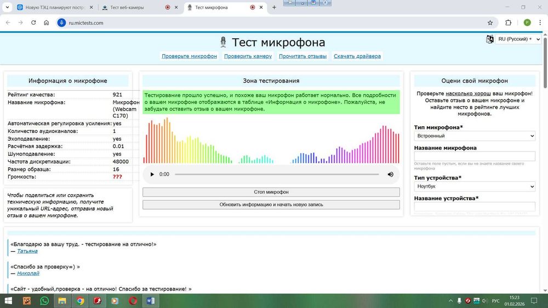The width and height of the screenshot is (548, 308).
Task: Bookmark this page with the star
Action: click(x=490, y=22)
